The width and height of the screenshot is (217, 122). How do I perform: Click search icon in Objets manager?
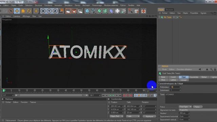(212, 13)
